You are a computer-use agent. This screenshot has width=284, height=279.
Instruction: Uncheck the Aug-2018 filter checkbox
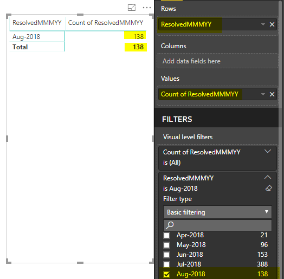(x=166, y=274)
